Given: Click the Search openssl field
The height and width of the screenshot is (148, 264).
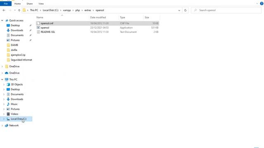Looking at the screenshot, I should (226, 10).
